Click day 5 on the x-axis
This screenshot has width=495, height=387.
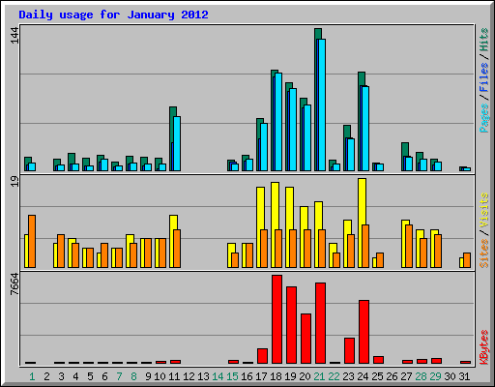click(90, 376)
